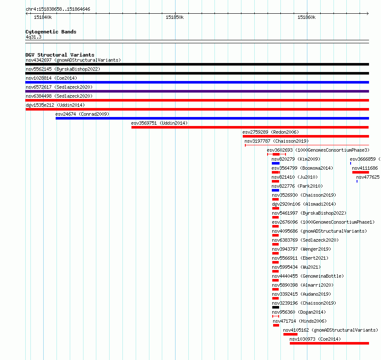Open nsv1030973 (Coe2014) label
This screenshot has width=381, height=360.
pos(315,339)
